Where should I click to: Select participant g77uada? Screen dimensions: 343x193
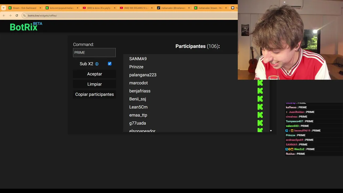[x=138, y=123]
